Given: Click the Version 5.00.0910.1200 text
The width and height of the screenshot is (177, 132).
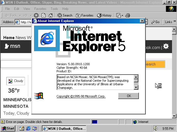Looking at the screenshot, I should [x=73, y=64].
